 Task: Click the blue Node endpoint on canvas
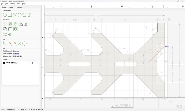pos(165,46)
